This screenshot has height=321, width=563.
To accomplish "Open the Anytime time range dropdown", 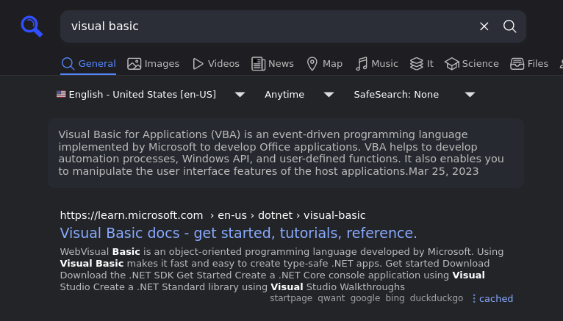I will (x=299, y=95).
